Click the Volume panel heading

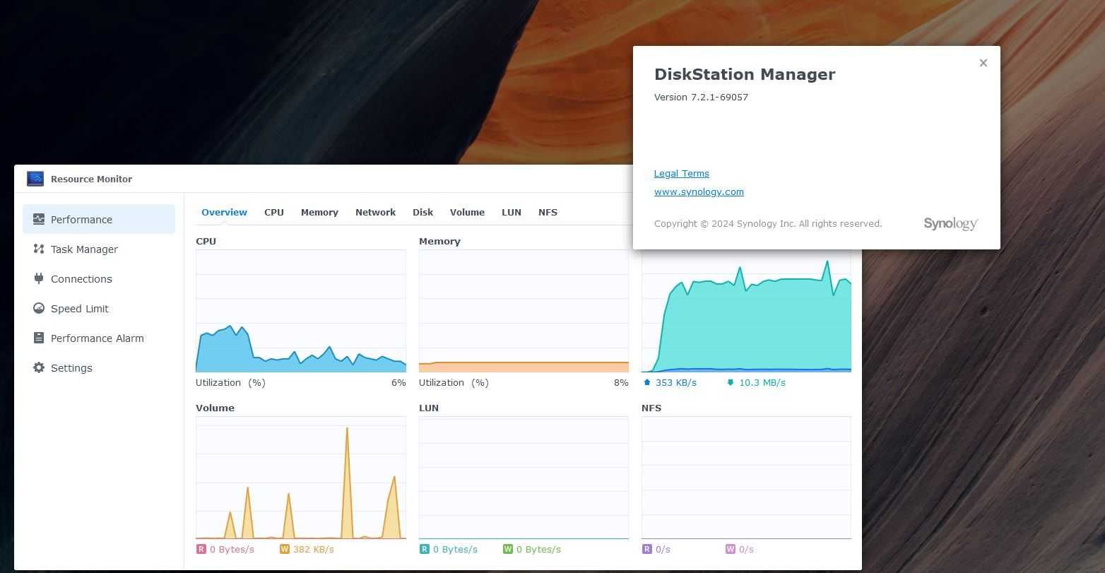pyautogui.click(x=215, y=408)
